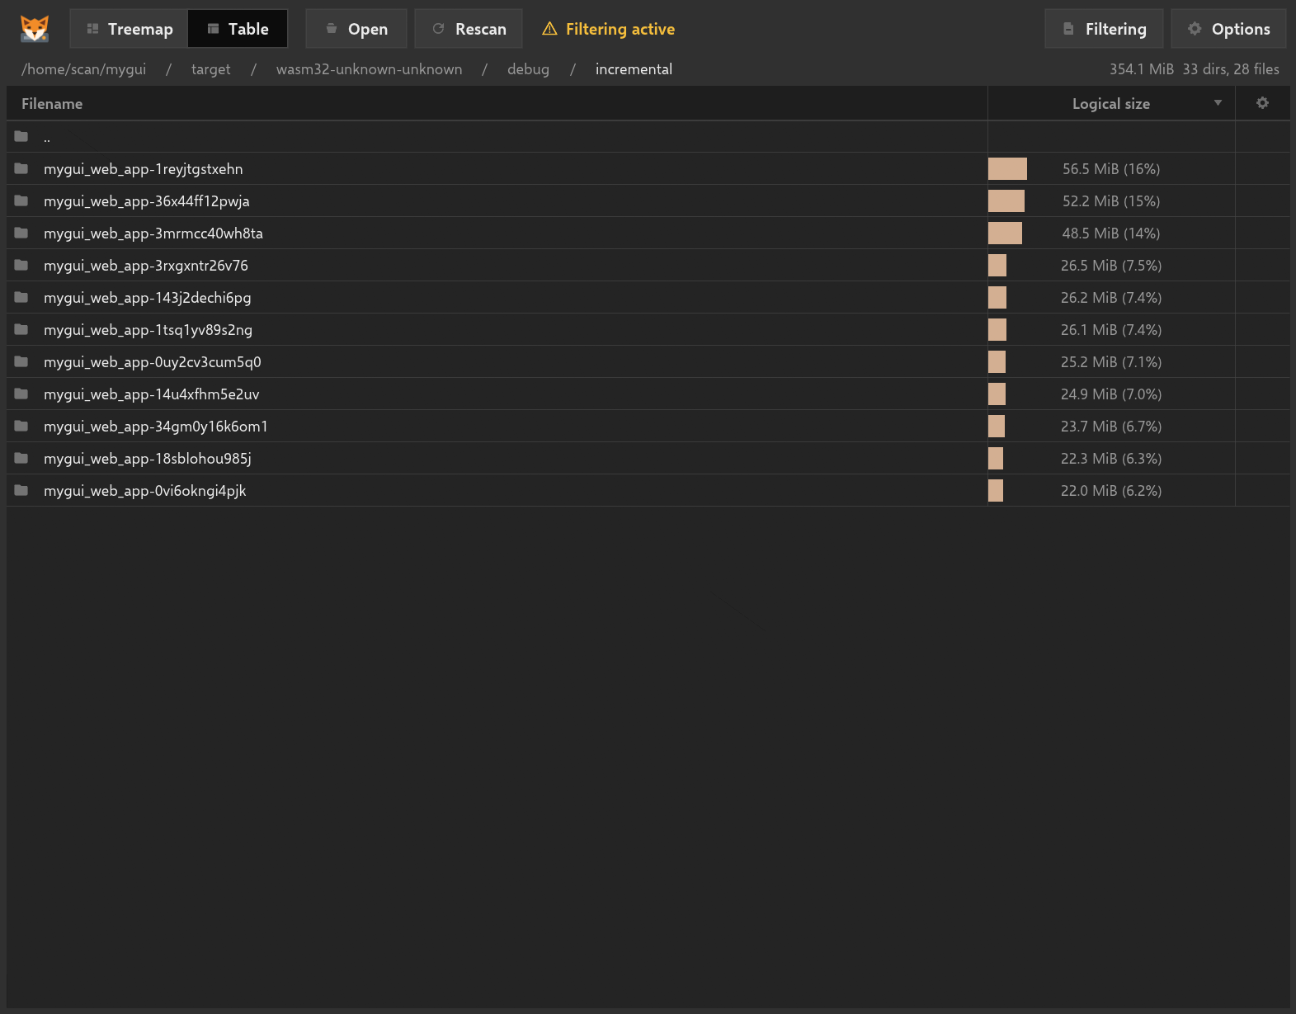Go to wasm32-unknown-unknown breadcrumb
Viewport: 1296px width, 1014px height.
point(370,69)
